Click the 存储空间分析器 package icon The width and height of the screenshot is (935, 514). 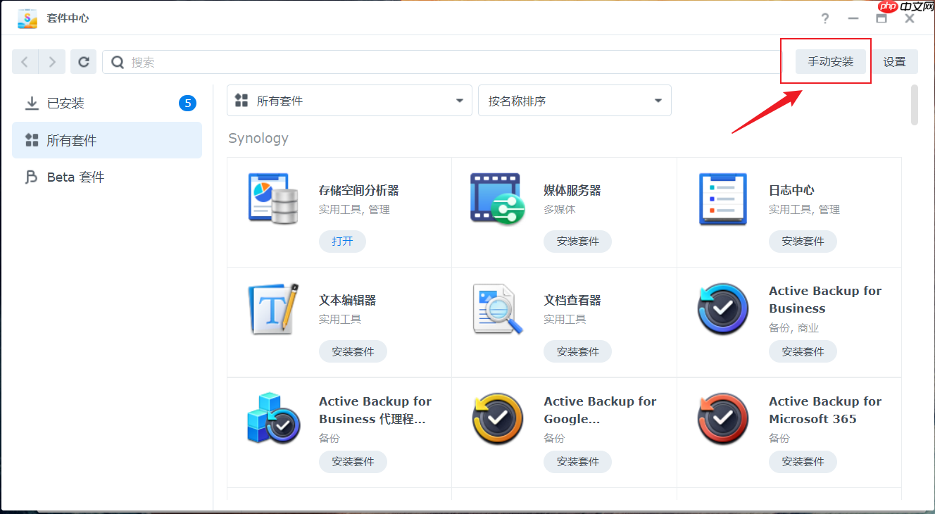[274, 199]
